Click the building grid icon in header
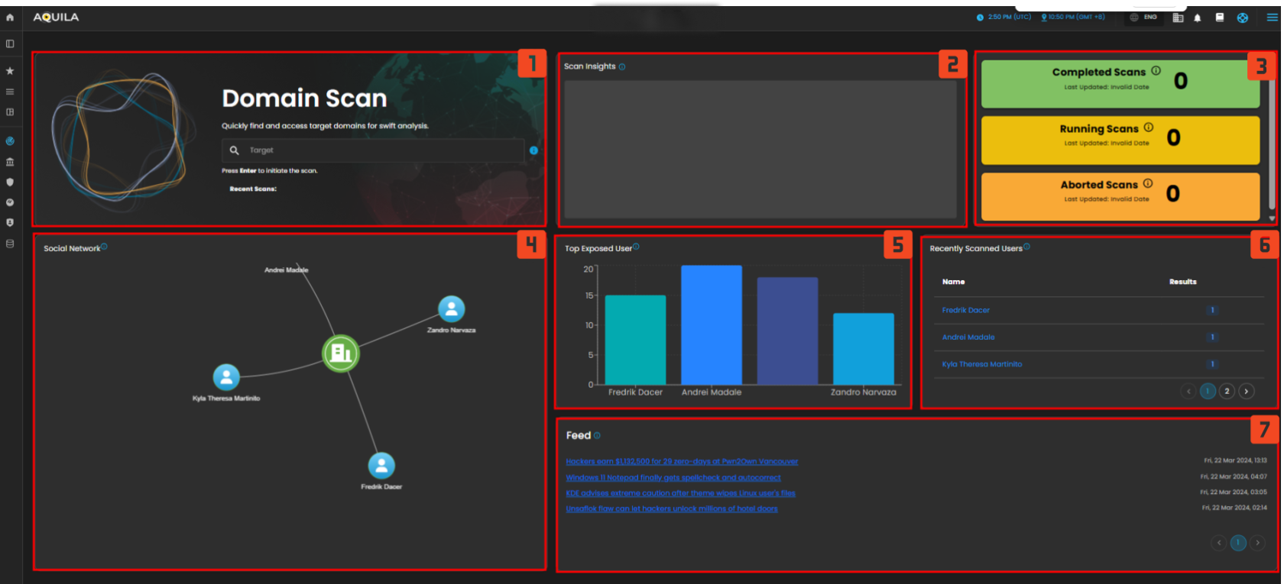 coord(1178,18)
